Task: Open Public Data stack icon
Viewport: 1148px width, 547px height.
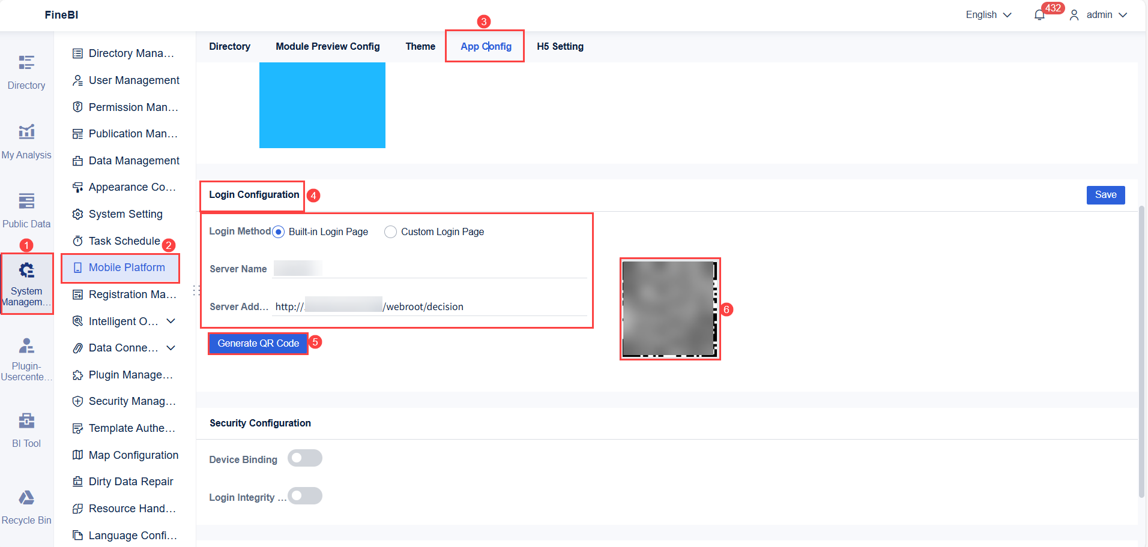Action: [26, 200]
